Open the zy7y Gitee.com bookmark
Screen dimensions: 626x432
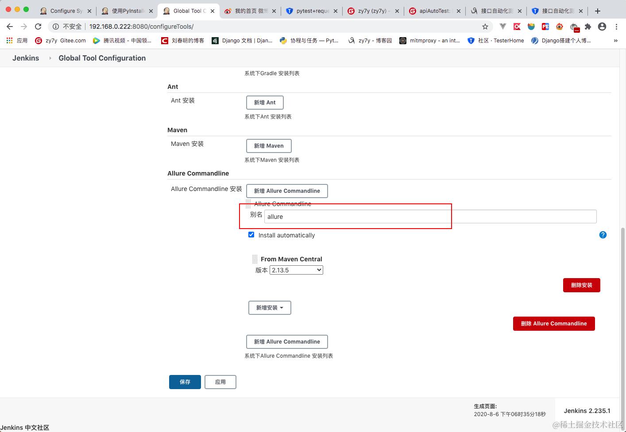[61, 40]
